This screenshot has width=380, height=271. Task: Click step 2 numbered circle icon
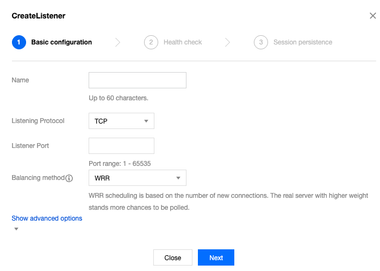tap(151, 42)
